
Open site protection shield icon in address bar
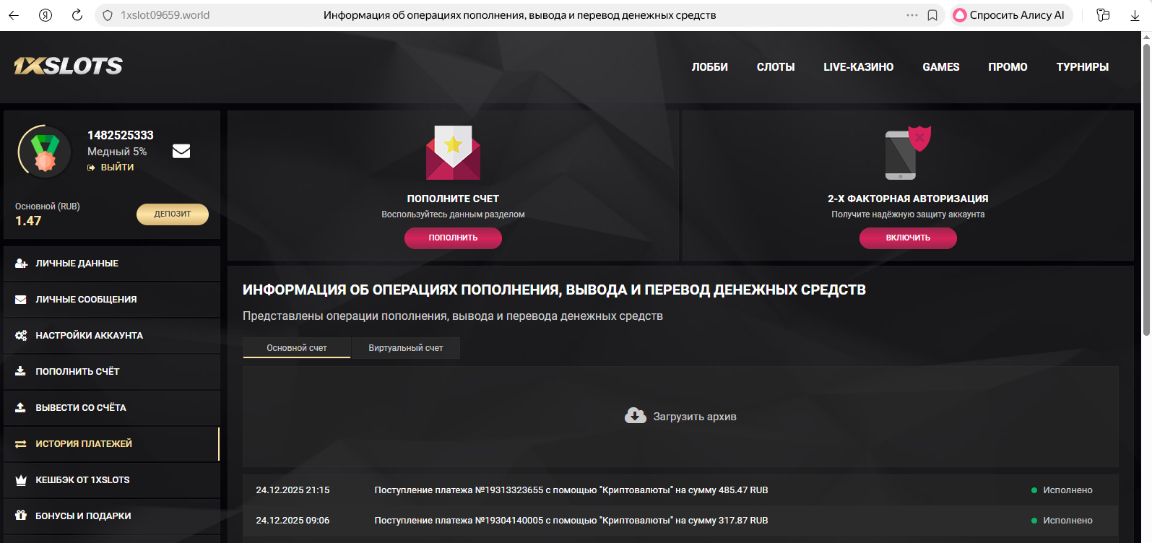(x=108, y=15)
